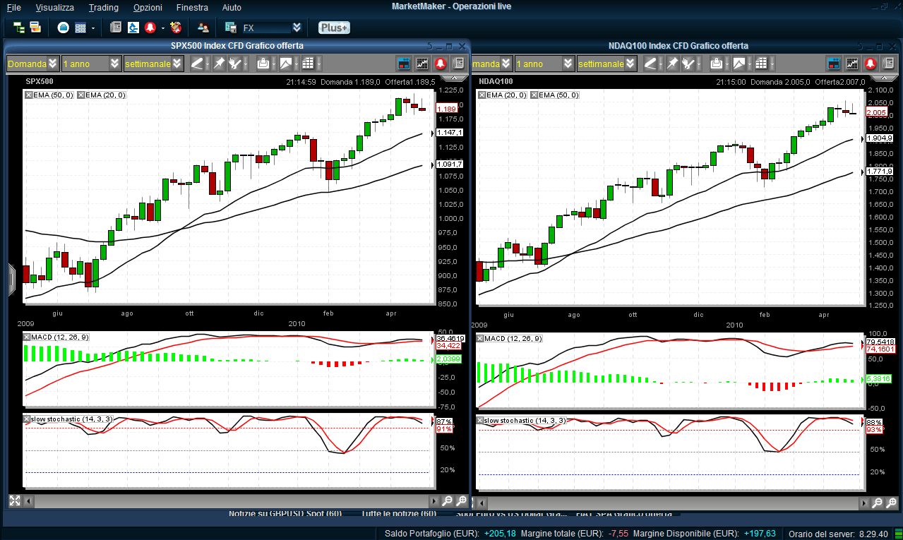The height and width of the screenshot is (540, 903).
Task: Click the fullscreen expand icon below SPX500 chart
Action: point(14,501)
